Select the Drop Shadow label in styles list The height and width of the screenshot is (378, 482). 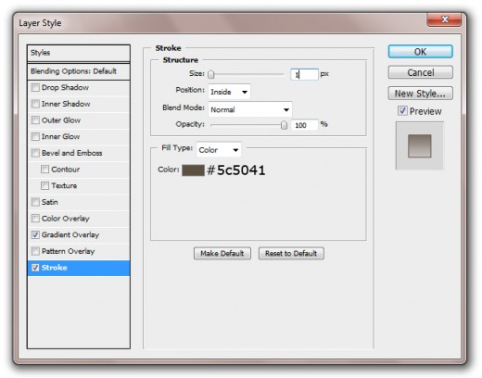coord(65,88)
